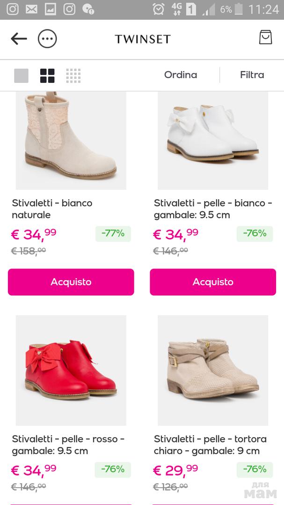The image size is (284, 505).
Task: Open the taupe buckle boots image
Action: pyautogui.click(x=213, y=370)
